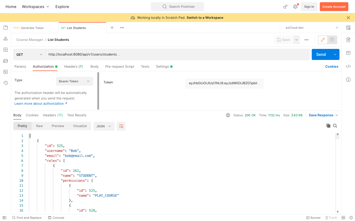Switch response view to Visualize

point(80,126)
